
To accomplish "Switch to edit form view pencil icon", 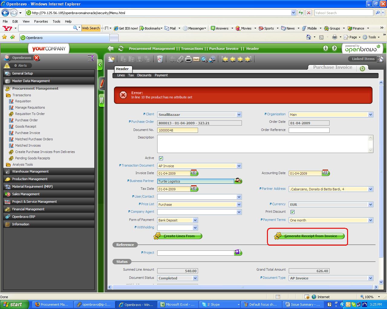I will click(x=102, y=84).
